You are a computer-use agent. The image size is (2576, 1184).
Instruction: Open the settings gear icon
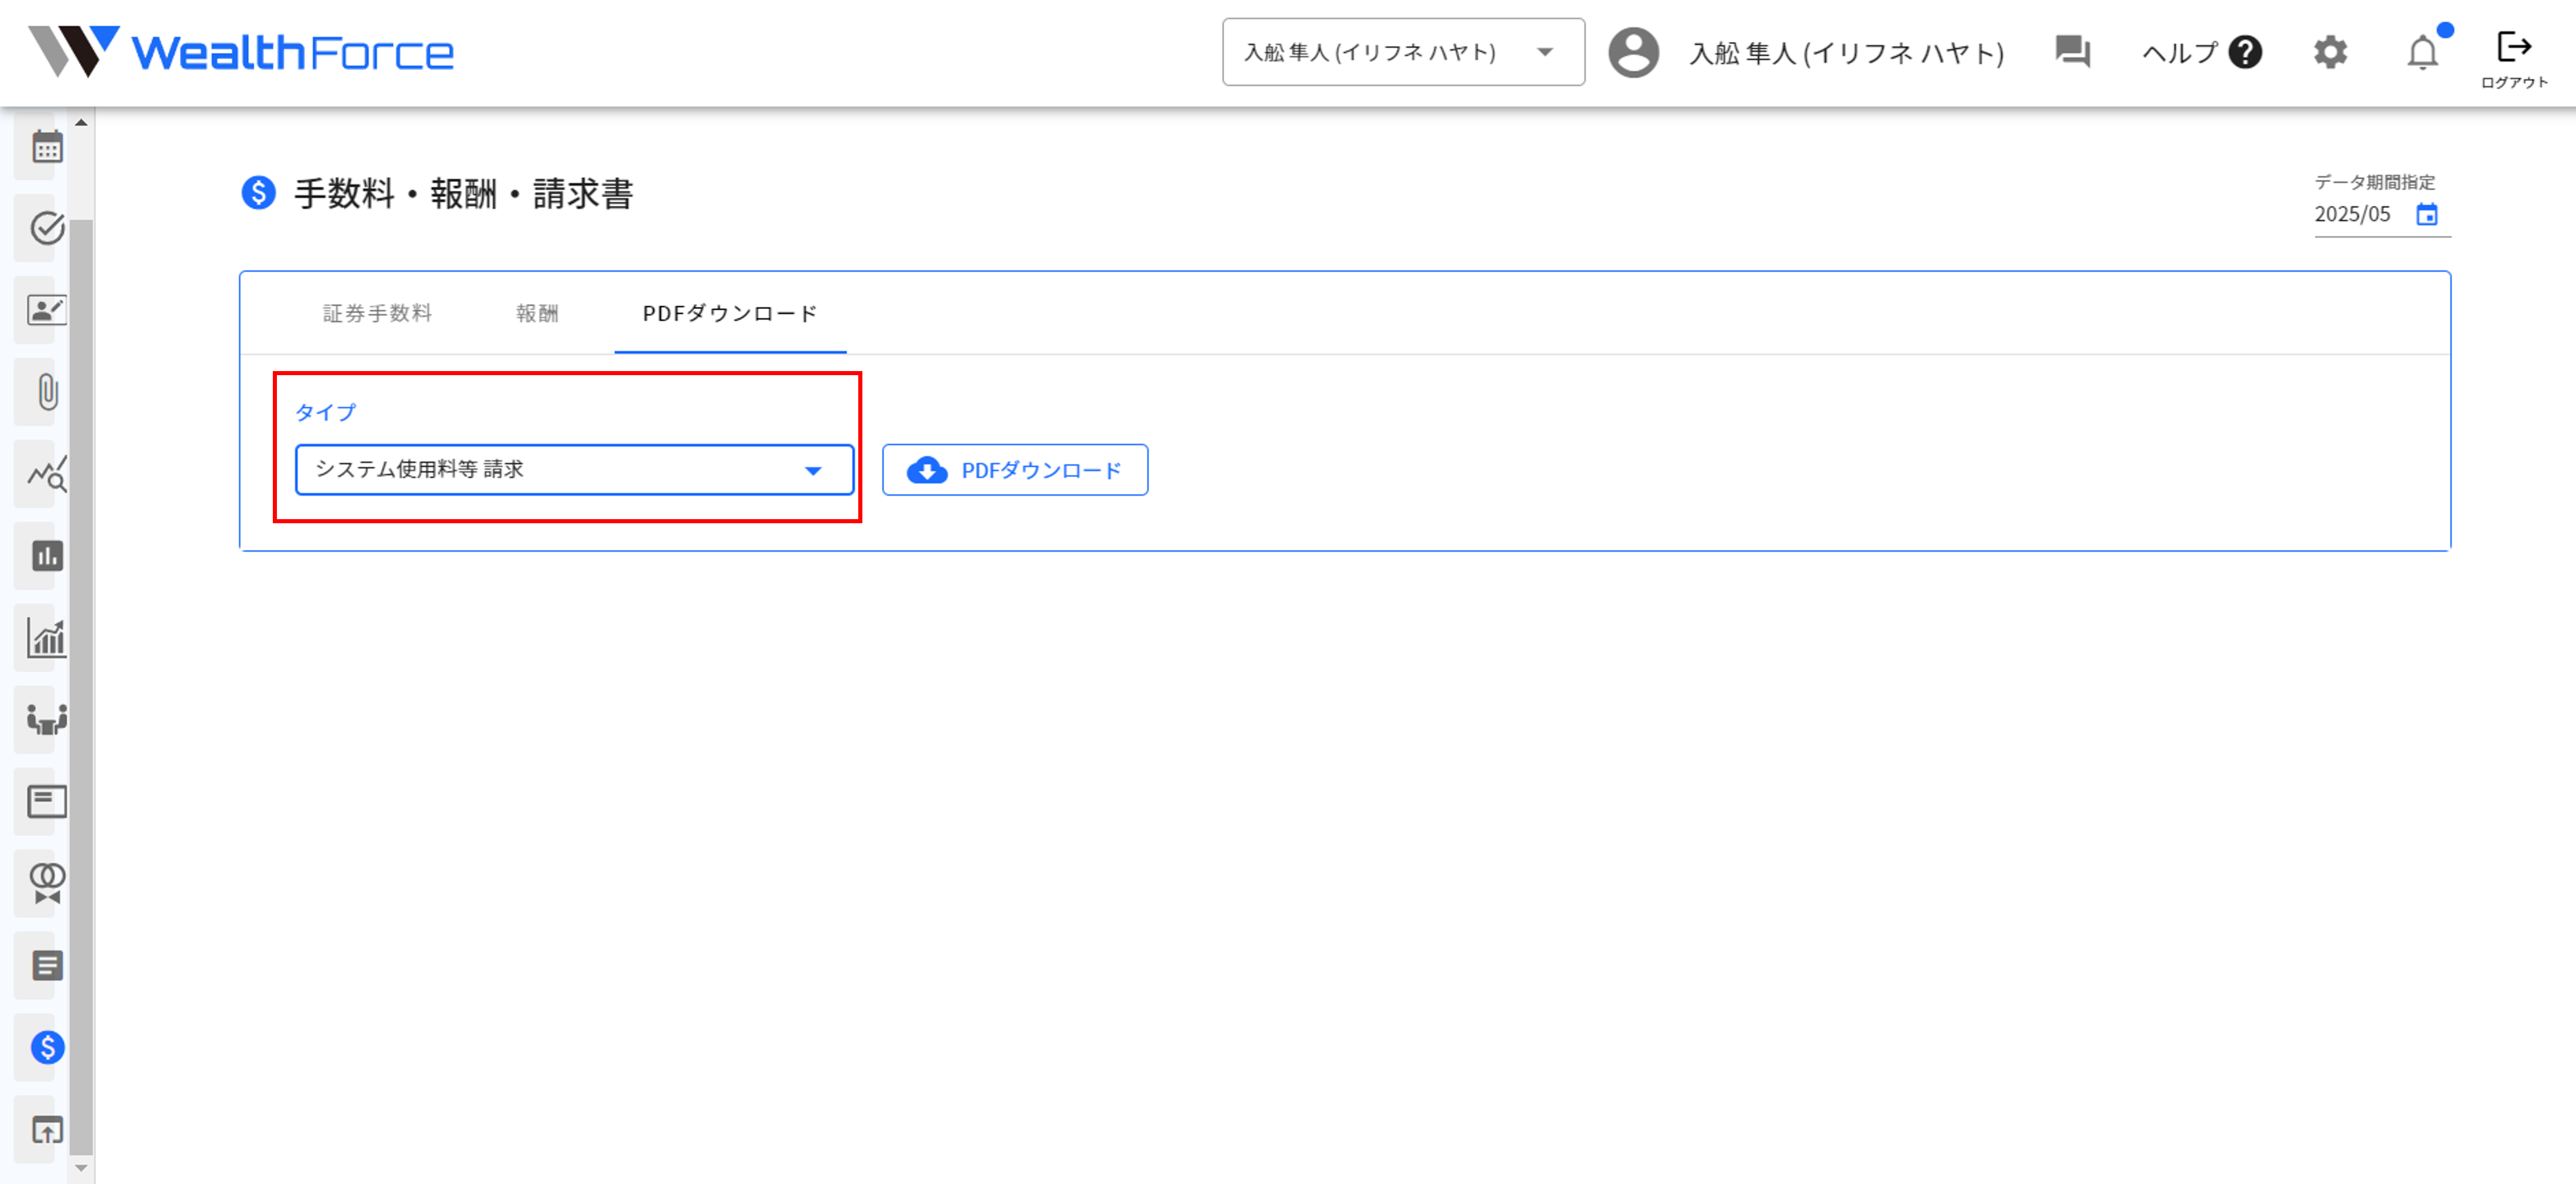[x=2330, y=52]
